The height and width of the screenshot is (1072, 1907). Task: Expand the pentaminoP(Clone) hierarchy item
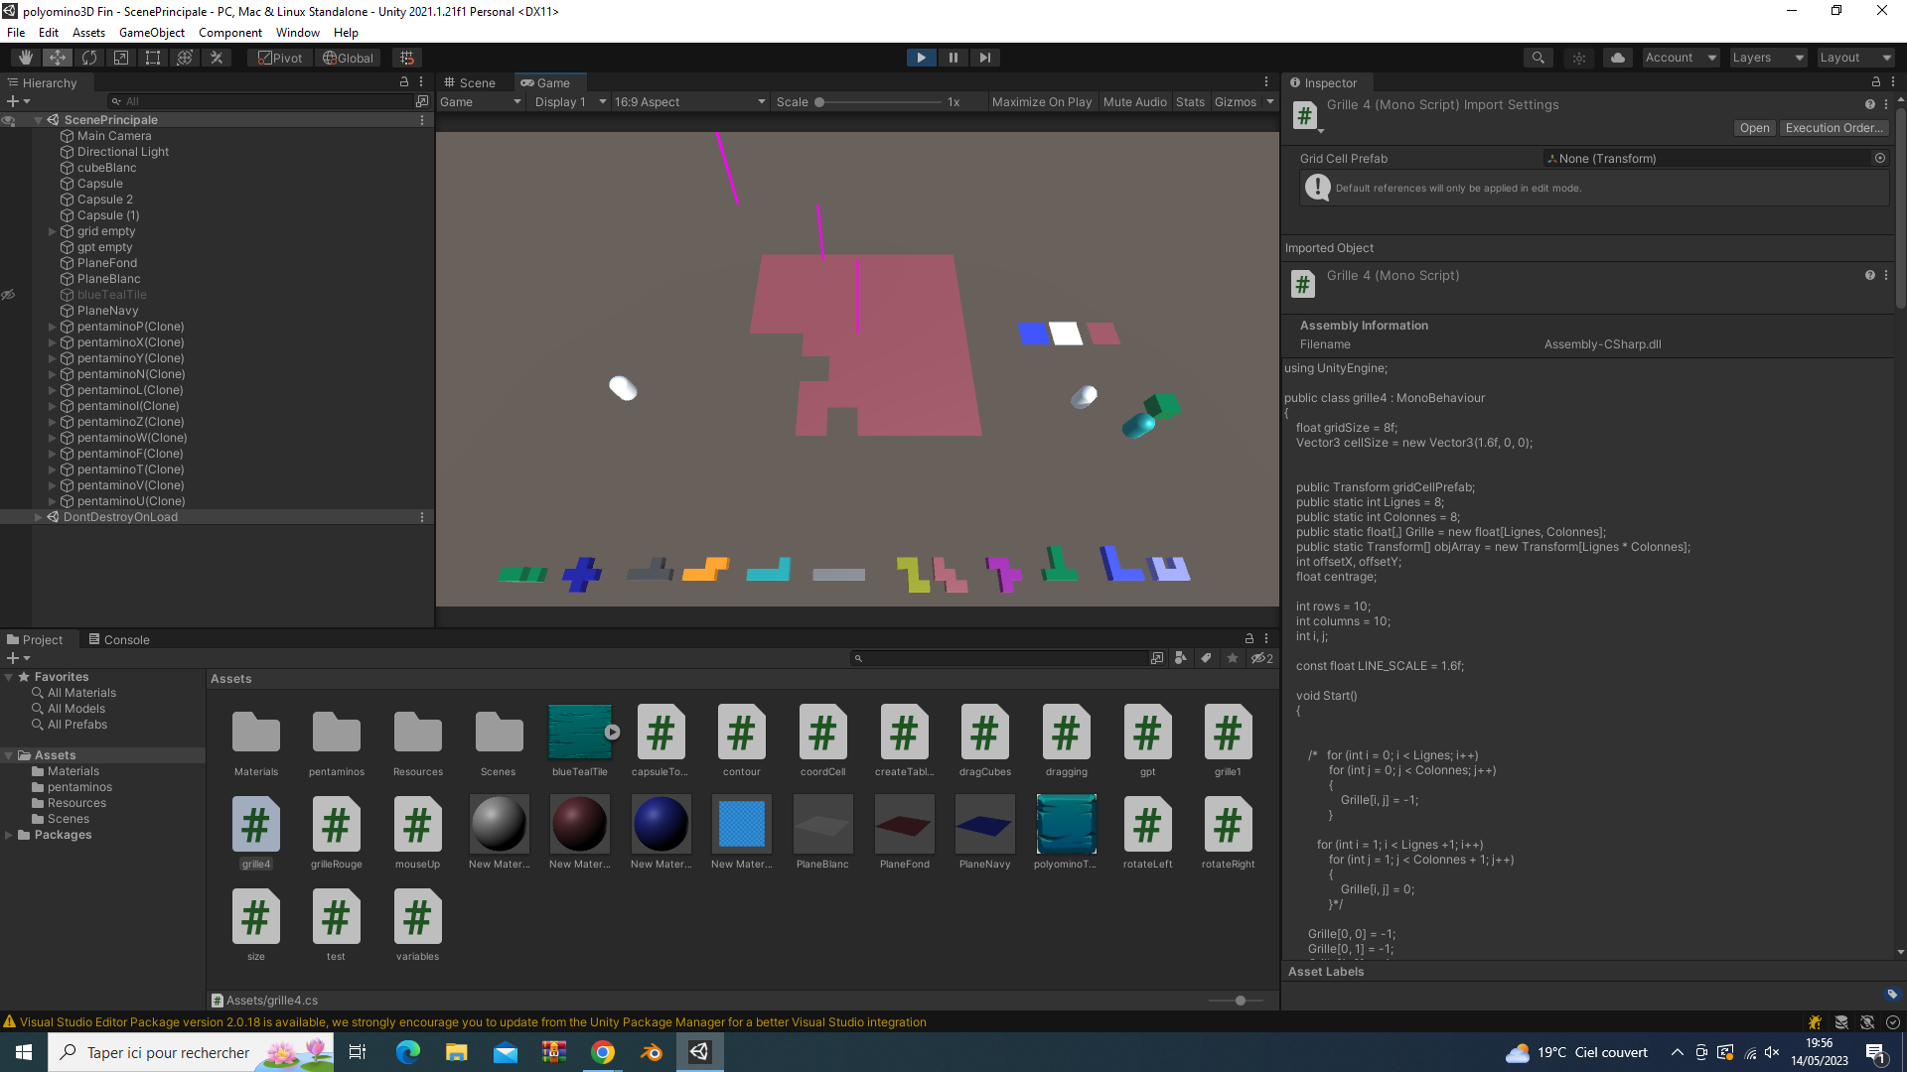(52, 327)
